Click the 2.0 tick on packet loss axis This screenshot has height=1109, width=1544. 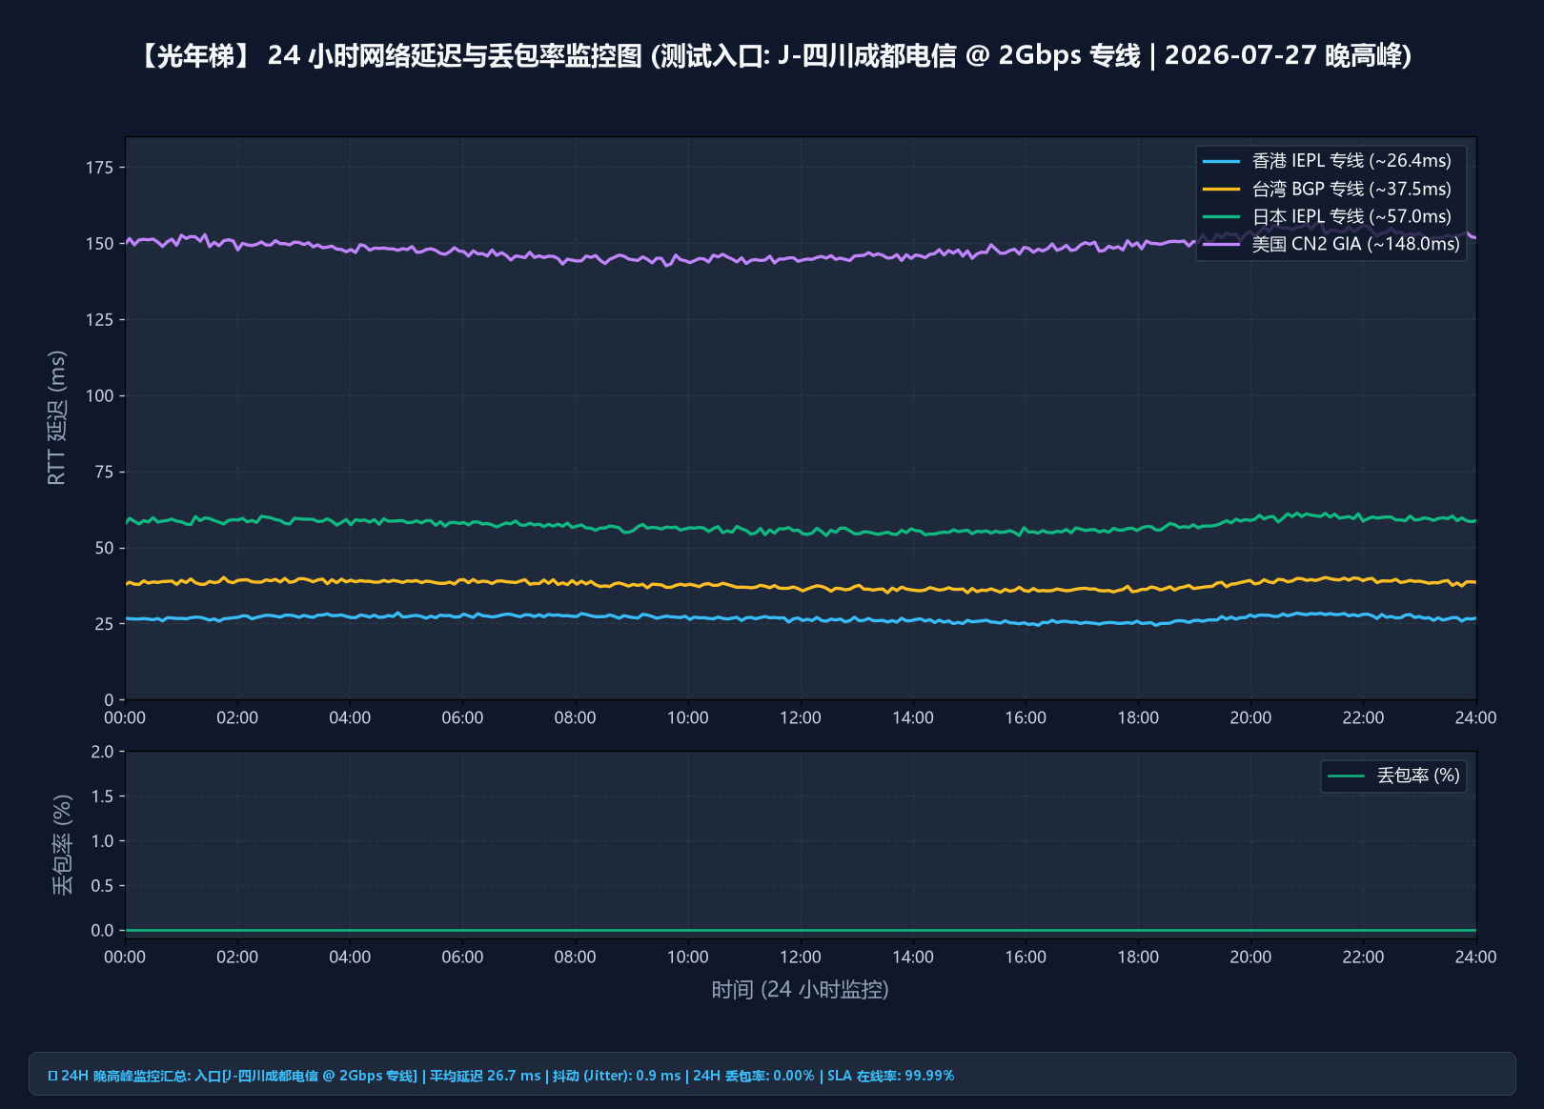click(102, 752)
